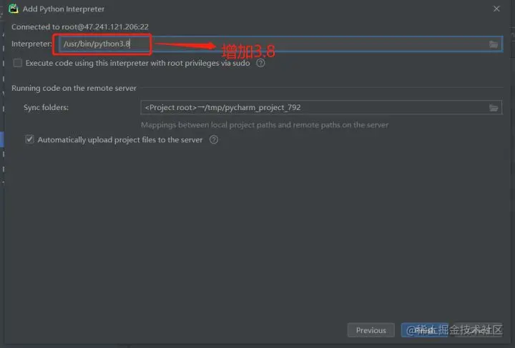Click the Sync folders mapping field
Screen dimensions: 515x348
click(x=321, y=108)
